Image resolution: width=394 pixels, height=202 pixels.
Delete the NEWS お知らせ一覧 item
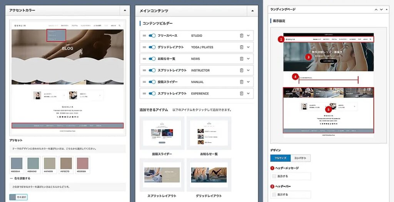(242, 59)
